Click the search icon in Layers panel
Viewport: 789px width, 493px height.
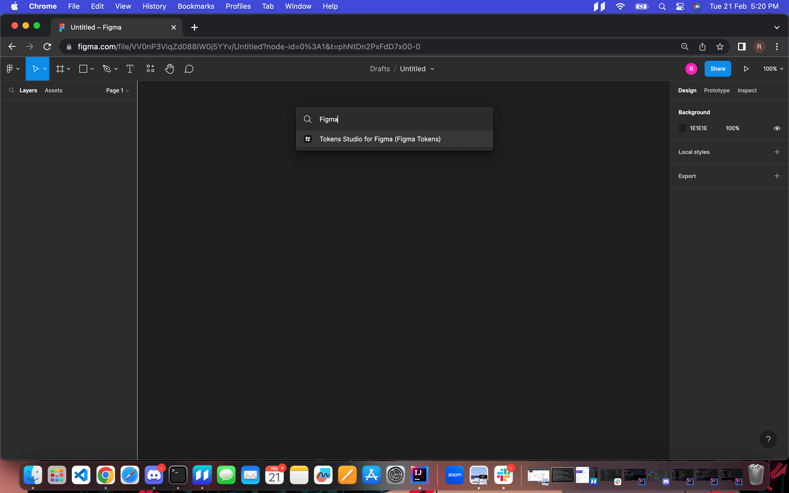pyautogui.click(x=12, y=90)
